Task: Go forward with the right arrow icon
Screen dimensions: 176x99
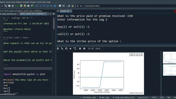Action: (81, 6)
